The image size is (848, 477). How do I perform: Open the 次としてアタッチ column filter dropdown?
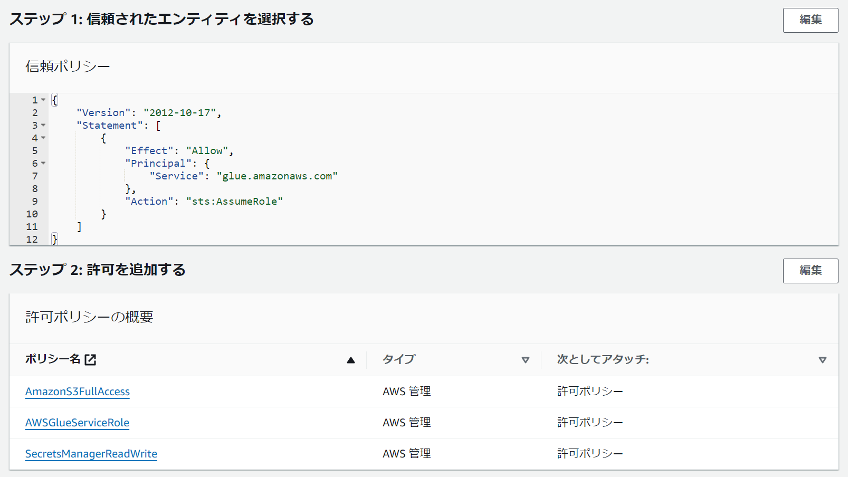[x=822, y=359]
